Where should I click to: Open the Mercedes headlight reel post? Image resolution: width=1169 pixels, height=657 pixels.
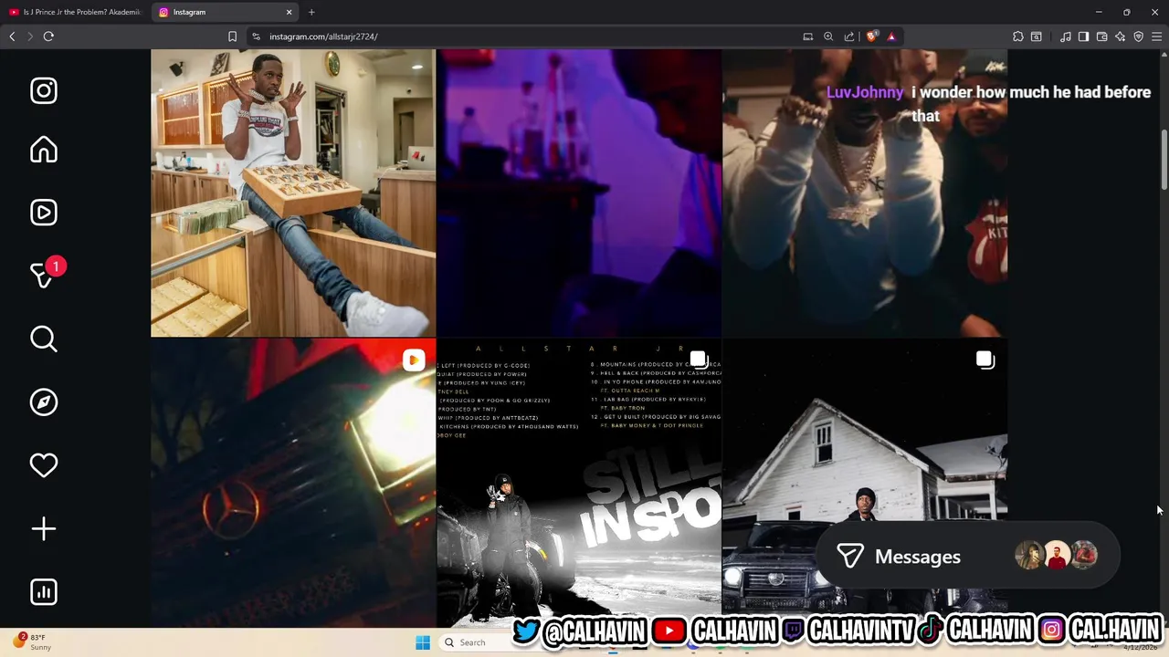[293, 483]
